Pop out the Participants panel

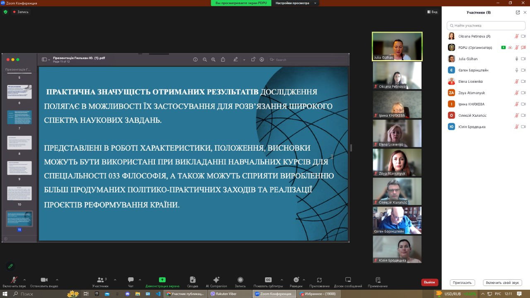(x=518, y=12)
